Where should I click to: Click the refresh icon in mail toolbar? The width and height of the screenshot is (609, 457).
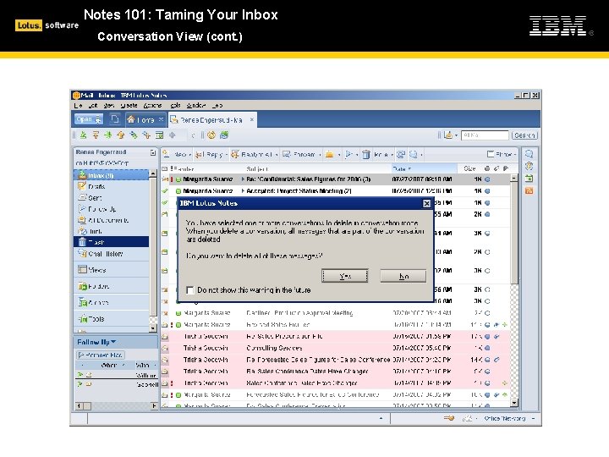(x=401, y=155)
